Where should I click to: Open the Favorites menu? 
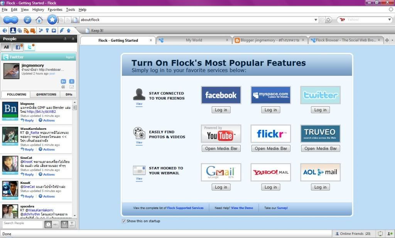click(x=55, y=10)
